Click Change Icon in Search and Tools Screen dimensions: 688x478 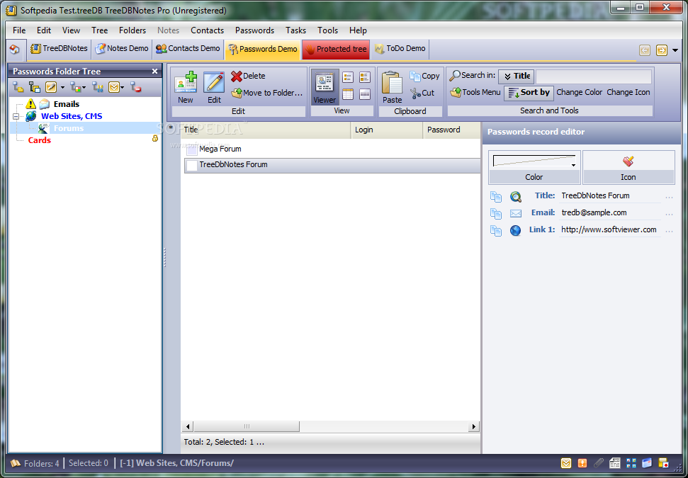[628, 93]
